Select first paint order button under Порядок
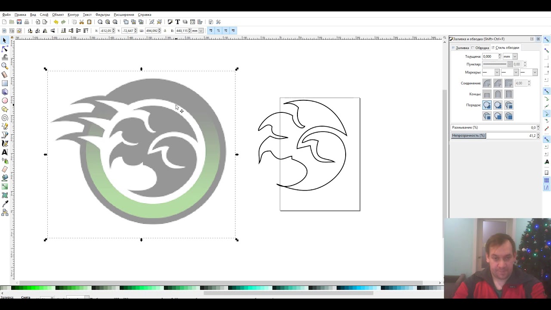This screenshot has width=551, height=310. (487, 105)
